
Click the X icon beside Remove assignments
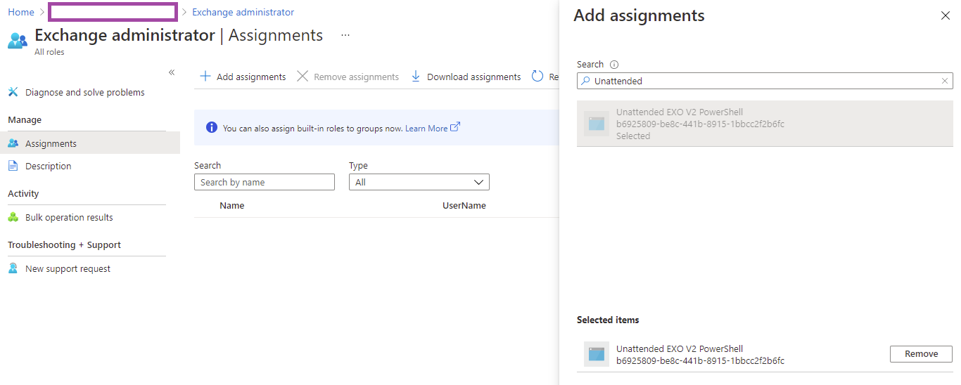303,76
